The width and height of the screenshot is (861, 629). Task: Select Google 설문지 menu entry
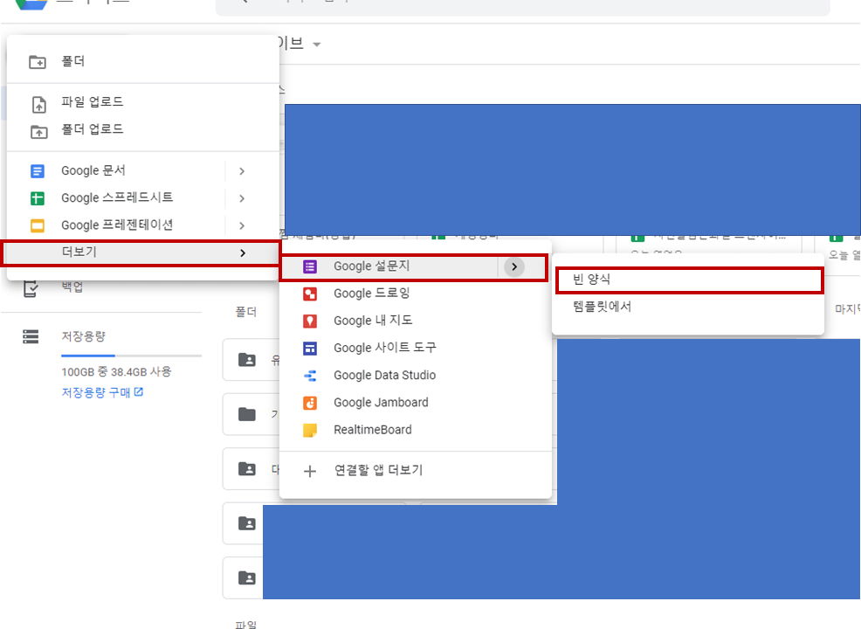(x=414, y=267)
